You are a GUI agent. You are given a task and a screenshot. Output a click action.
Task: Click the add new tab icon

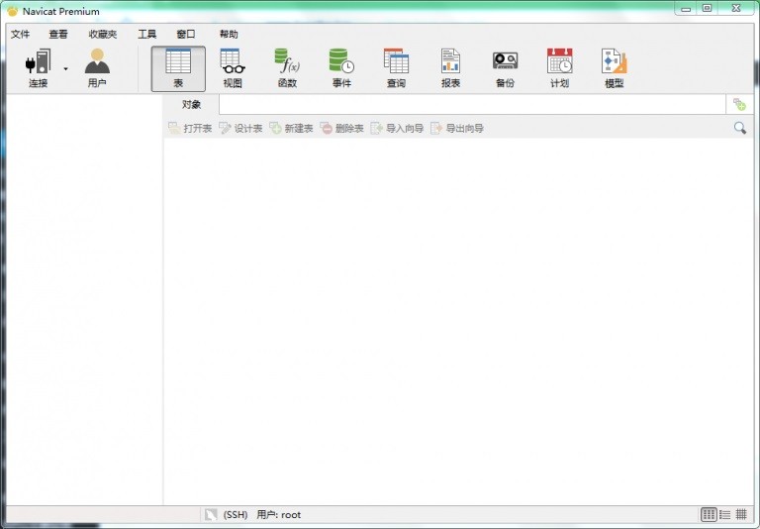739,104
